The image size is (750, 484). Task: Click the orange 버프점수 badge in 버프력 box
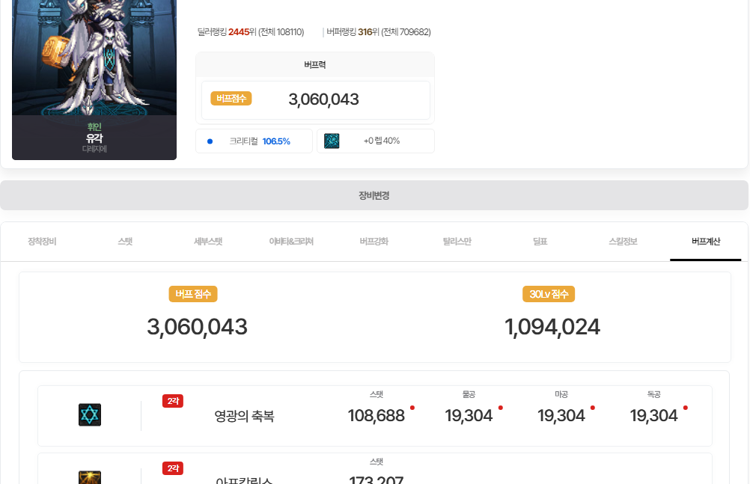click(x=231, y=99)
